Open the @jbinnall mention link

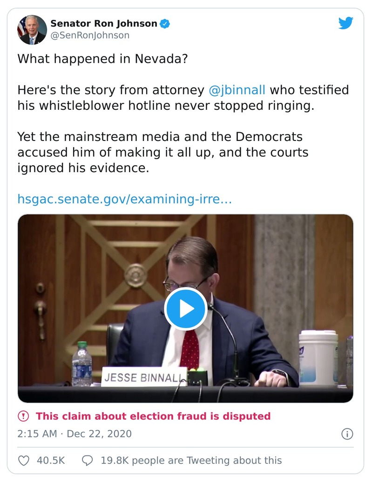coord(237,90)
